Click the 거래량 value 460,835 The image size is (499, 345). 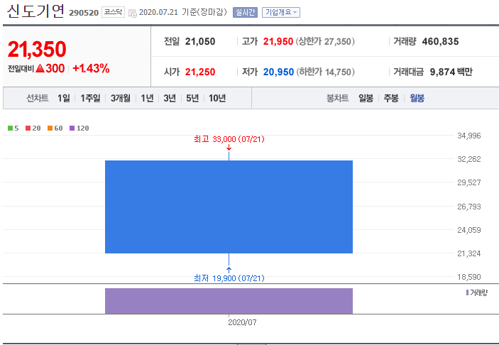pos(441,41)
